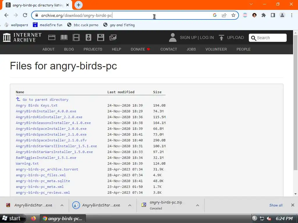Open Angry Birds Keys.txt
This screenshot has height=223, width=298.
[36, 105]
